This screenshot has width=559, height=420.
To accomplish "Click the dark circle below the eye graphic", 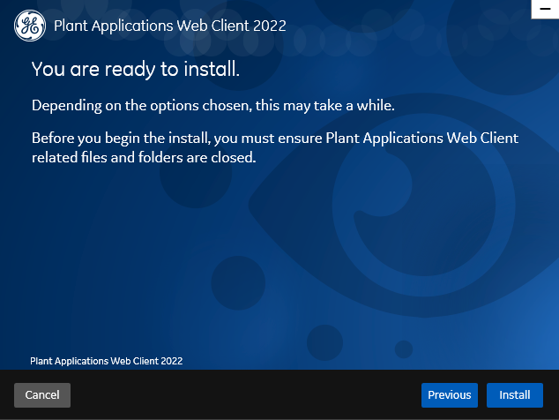I will (x=324, y=342).
